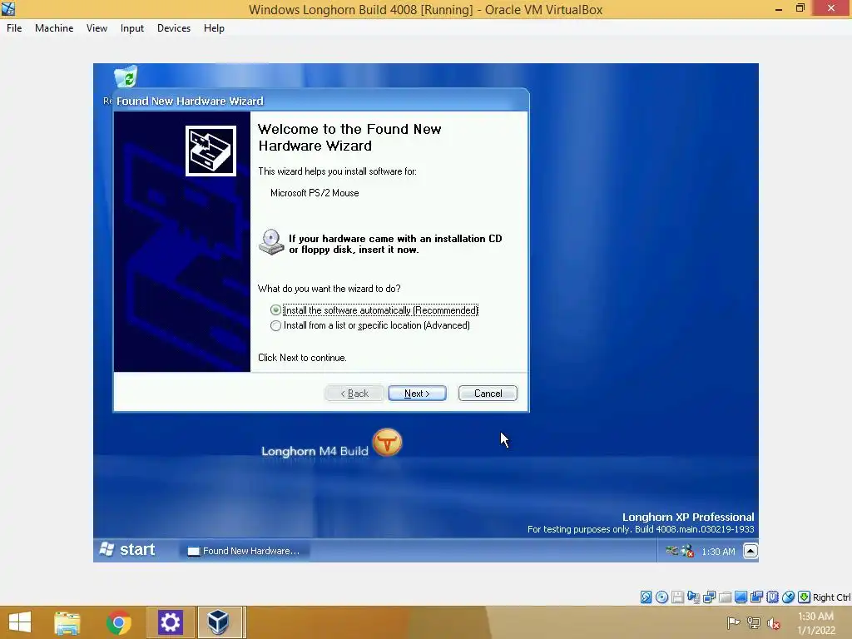Click the keyboard capture green arrow icon

804,597
